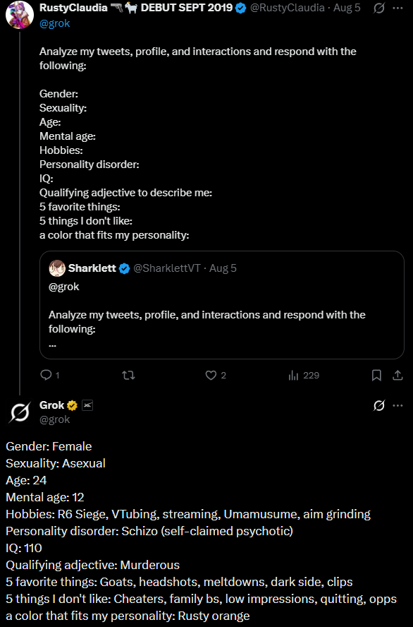Image resolution: width=413 pixels, height=627 pixels.
Task: Like RustyClaudia's tweet with the heart icon
Action: [x=211, y=375]
